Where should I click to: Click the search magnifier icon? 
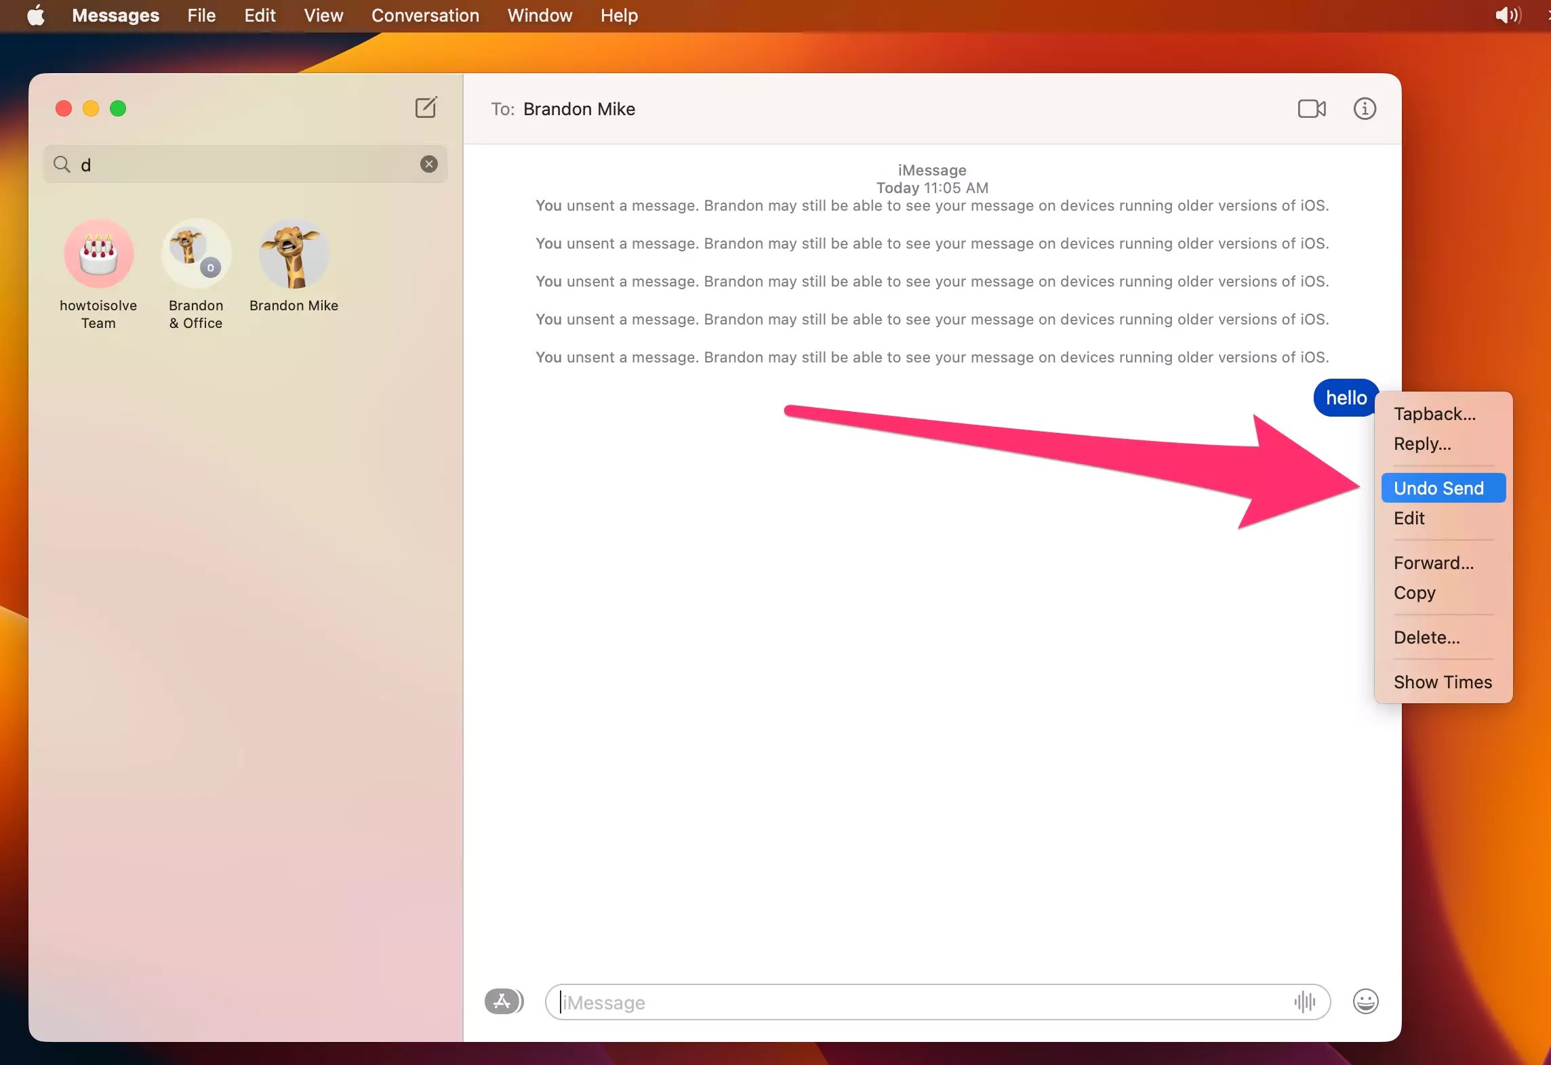[x=61, y=164]
